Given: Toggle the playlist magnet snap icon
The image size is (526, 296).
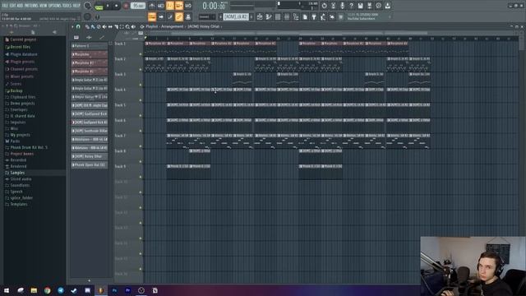Looking at the screenshot, I should click(x=78, y=26).
